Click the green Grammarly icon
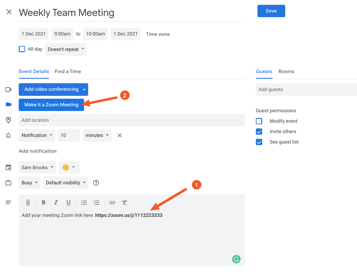 click(x=236, y=259)
